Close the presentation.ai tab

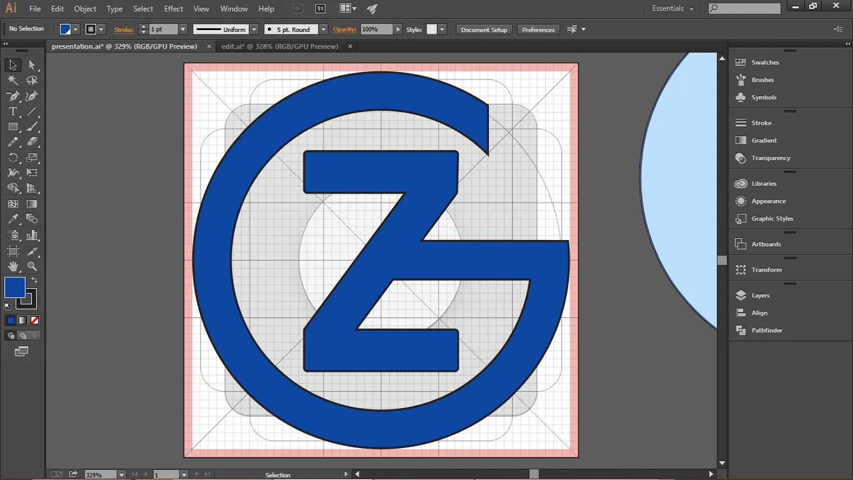point(209,46)
